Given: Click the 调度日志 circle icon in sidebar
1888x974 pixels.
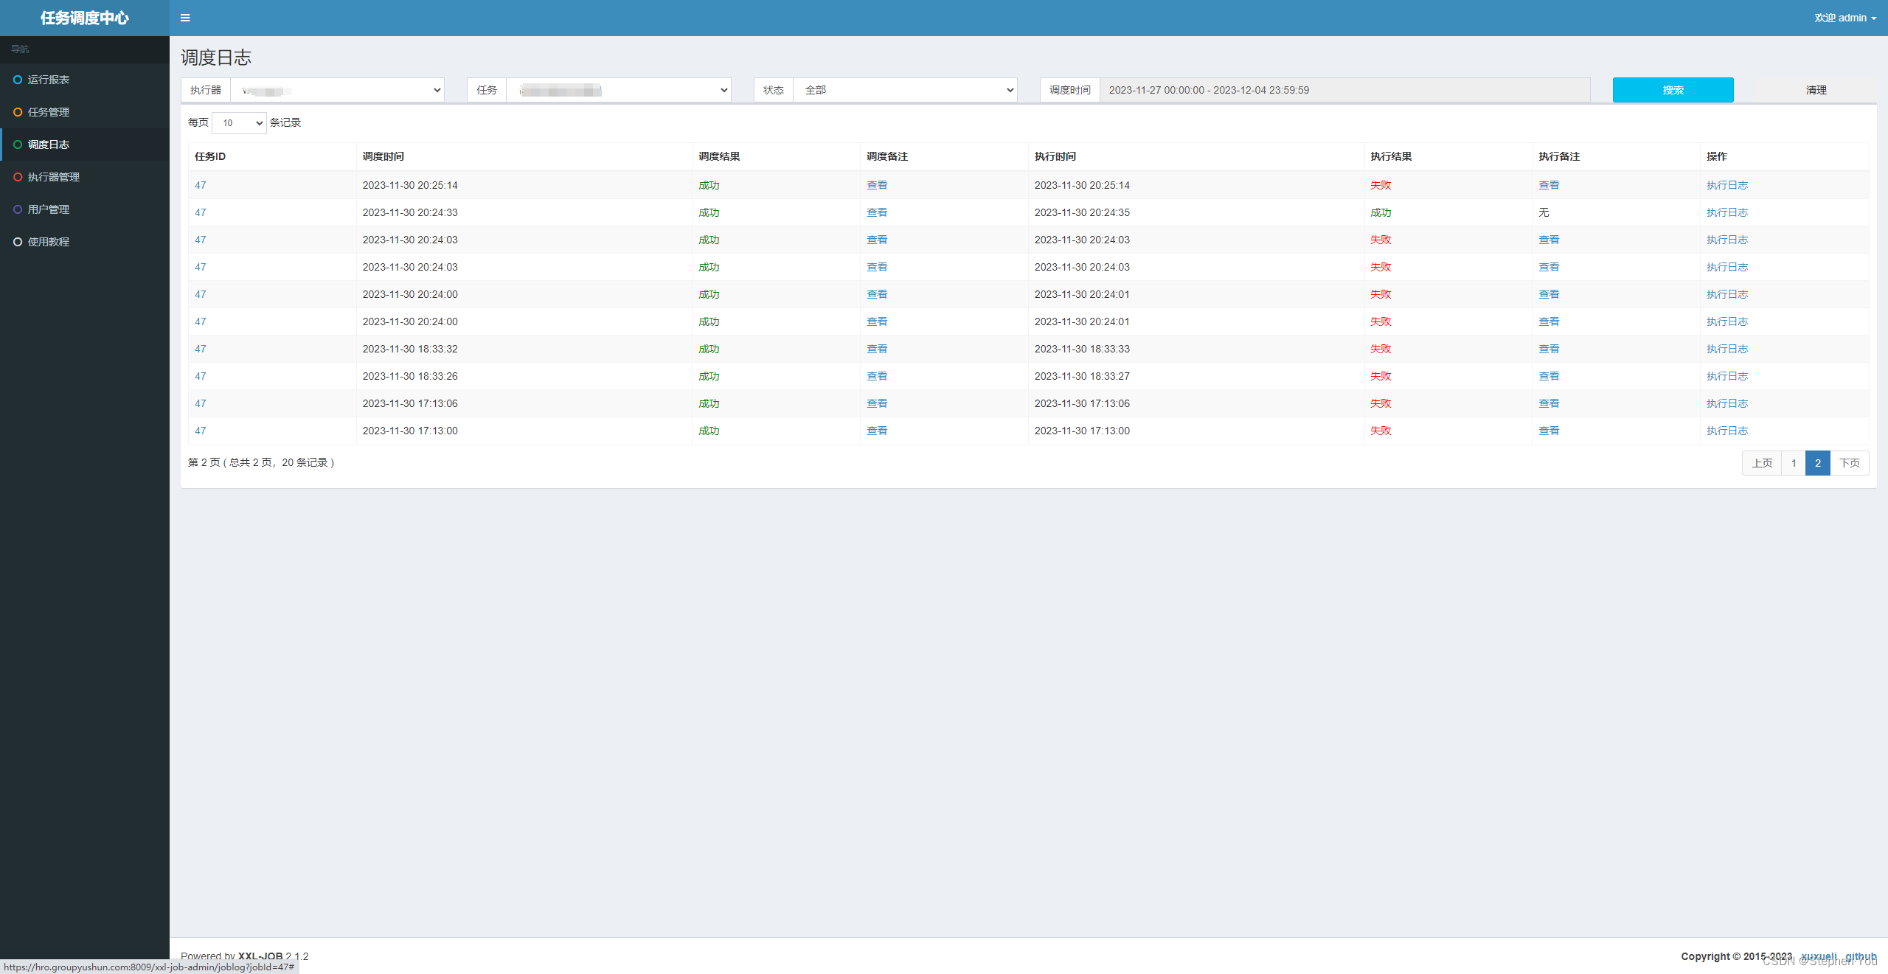Looking at the screenshot, I should [x=18, y=145].
